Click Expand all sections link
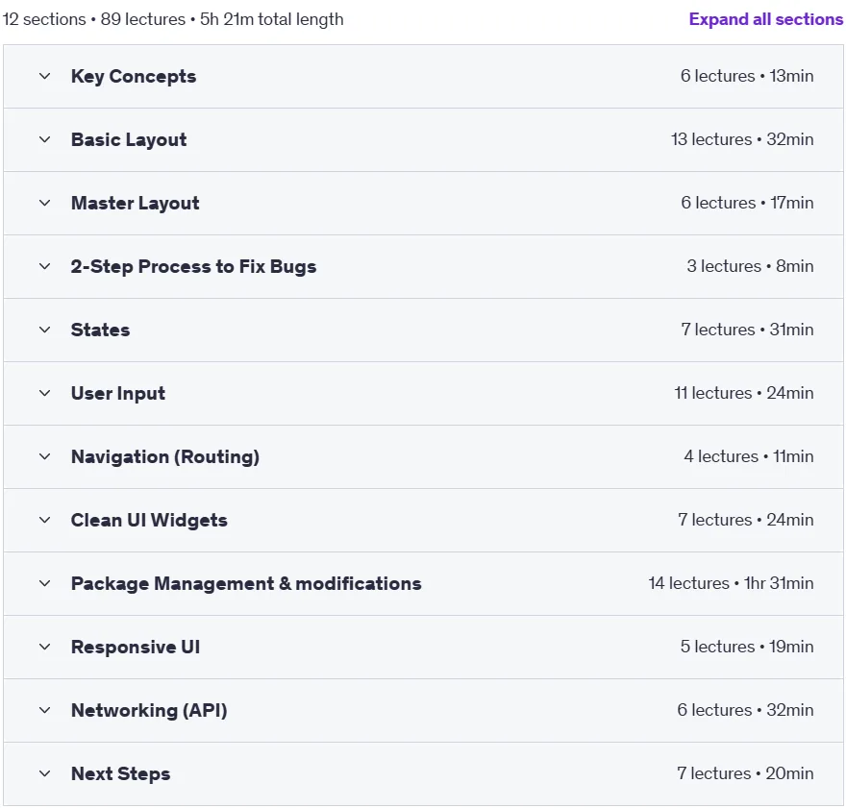 click(765, 19)
